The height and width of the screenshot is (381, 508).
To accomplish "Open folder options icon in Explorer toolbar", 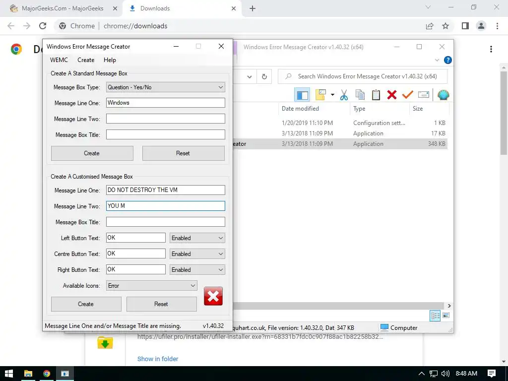I will pos(320,95).
